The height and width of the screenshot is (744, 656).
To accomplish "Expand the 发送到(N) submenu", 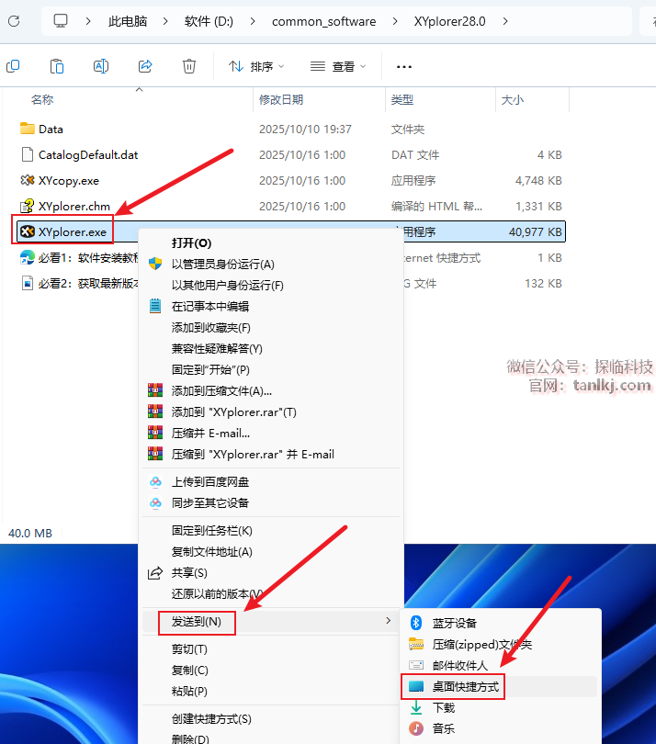I will pos(271,621).
